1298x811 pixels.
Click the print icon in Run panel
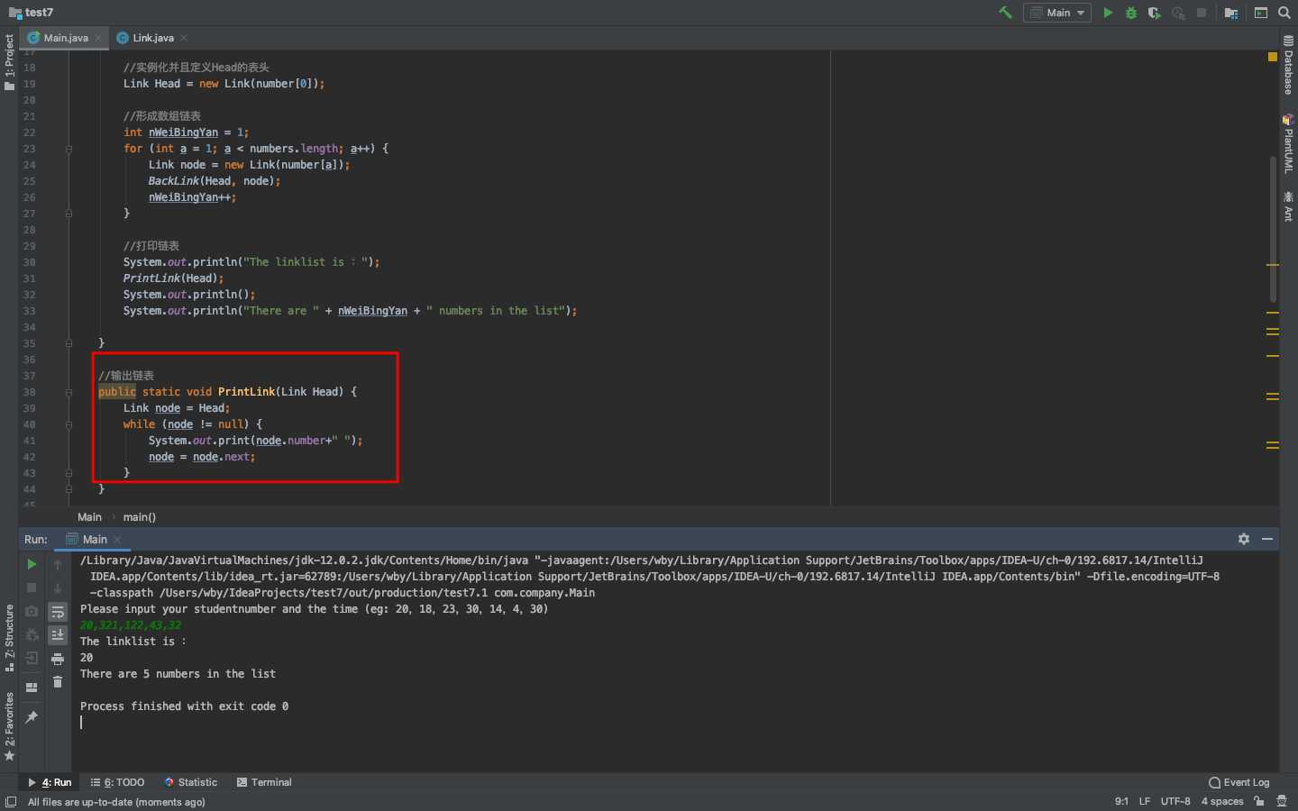click(x=58, y=659)
